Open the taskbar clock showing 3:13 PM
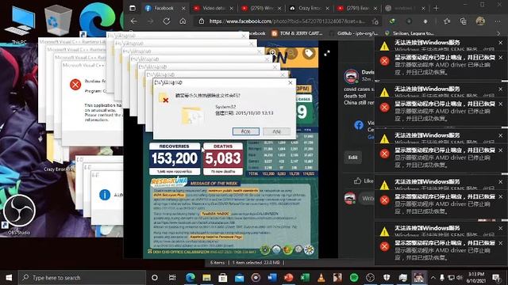 476,278
